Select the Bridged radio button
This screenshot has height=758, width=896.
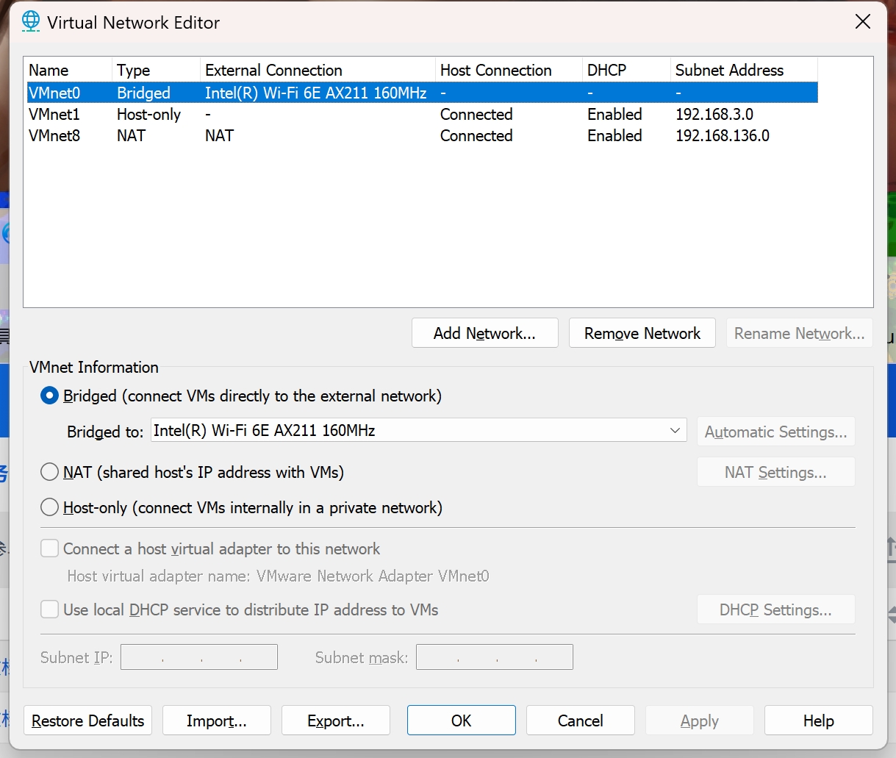coord(49,396)
